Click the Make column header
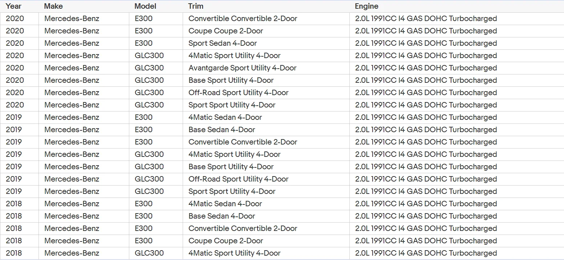Viewport: 564px width, 260px height. [x=53, y=6]
